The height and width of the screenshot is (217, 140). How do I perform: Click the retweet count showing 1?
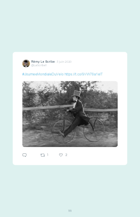point(48,155)
